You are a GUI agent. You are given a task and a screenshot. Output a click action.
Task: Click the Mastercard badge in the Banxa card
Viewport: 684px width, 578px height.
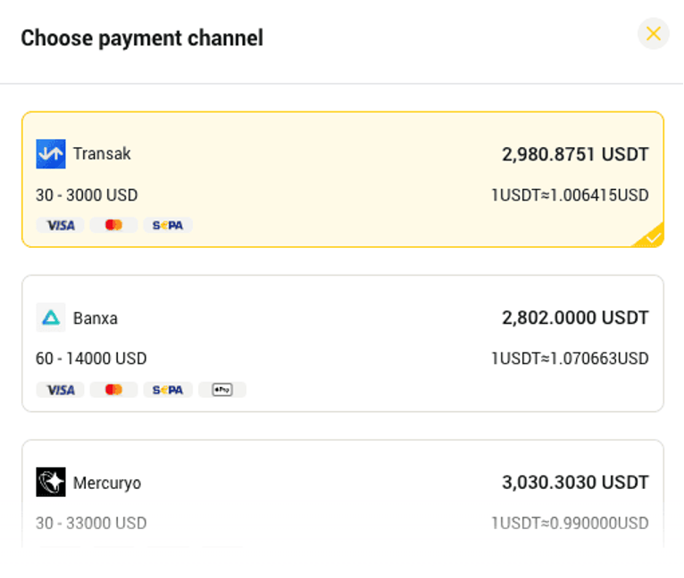(114, 390)
